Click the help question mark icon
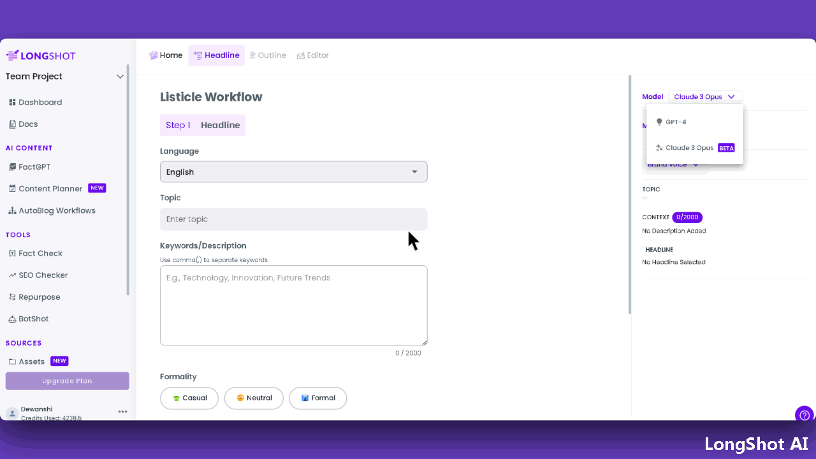This screenshot has height=459, width=816. (x=805, y=415)
